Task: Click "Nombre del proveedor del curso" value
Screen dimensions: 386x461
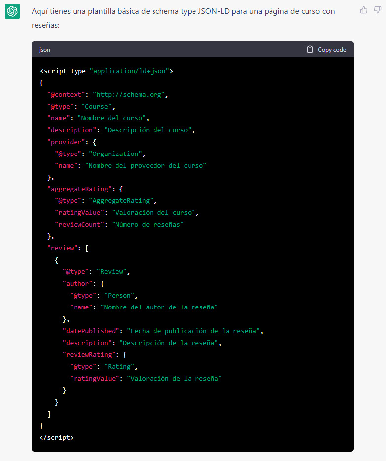Action: point(146,165)
